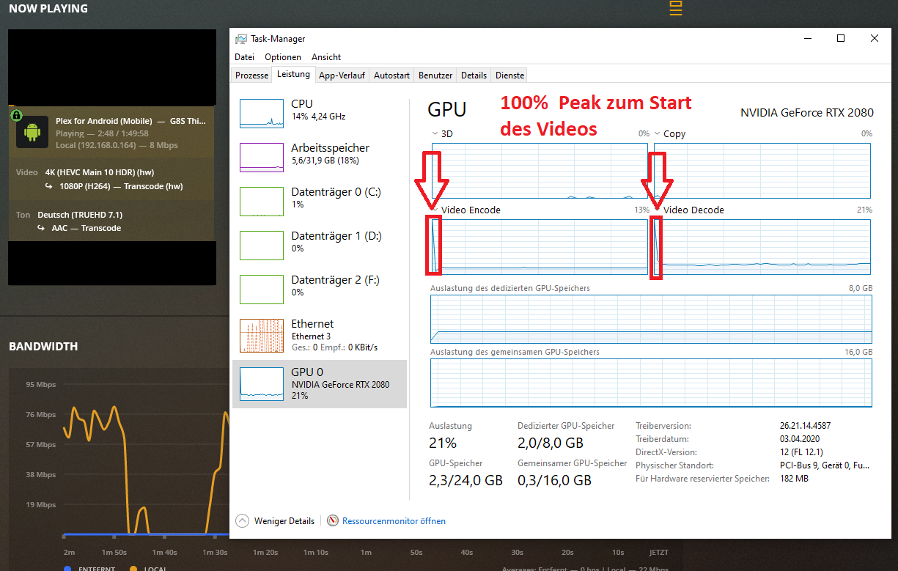
Task: Open the Details tab
Action: point(474,75)
